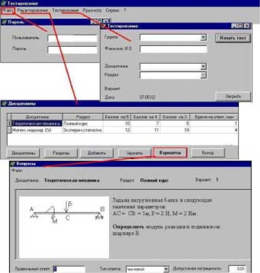Click the beam diagram picture in Вопросы

pos(64,227)
